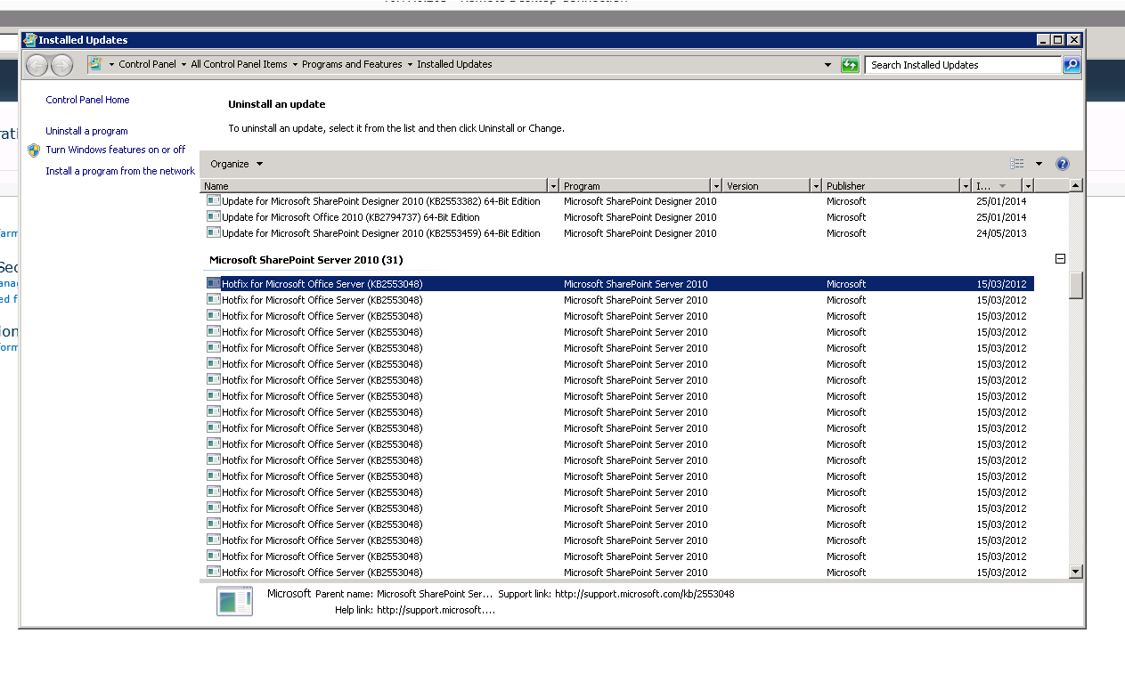Screen dimensions: 1125x682
Task: Open the address bar history dropdown arrow
Action: [828, 65]
